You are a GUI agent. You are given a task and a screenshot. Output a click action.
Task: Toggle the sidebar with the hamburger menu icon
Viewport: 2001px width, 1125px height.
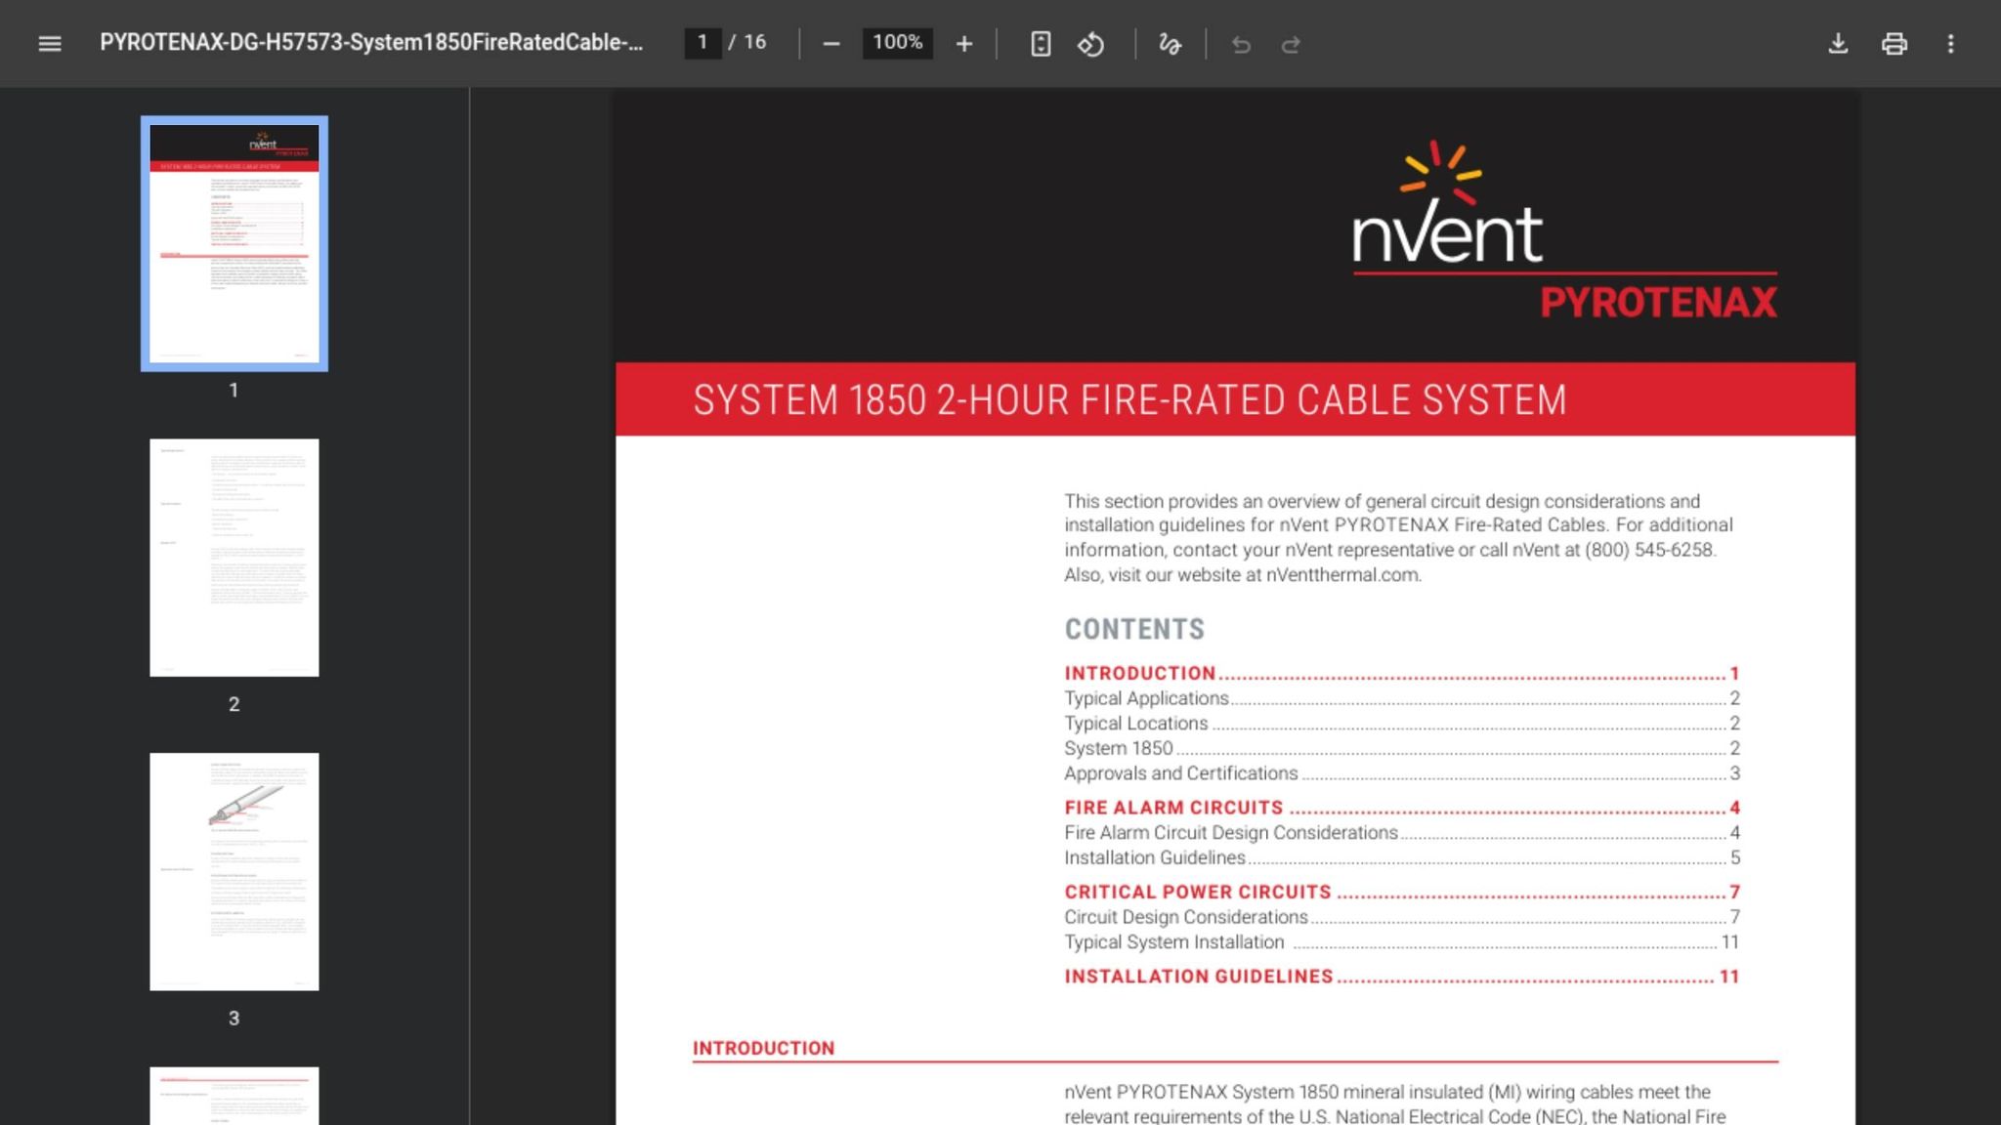tap(50, 44)
